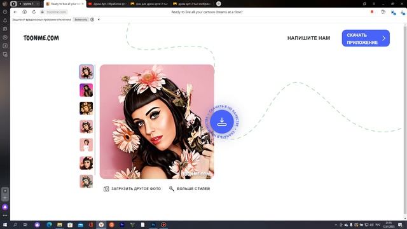Click the downloads icon at toolbar far right
Viewport: 407px width, 229px height.
tap(403, 12)
